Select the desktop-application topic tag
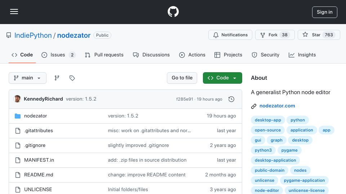Viewport: 346px width, 194px height. click(x=275, y=161)
